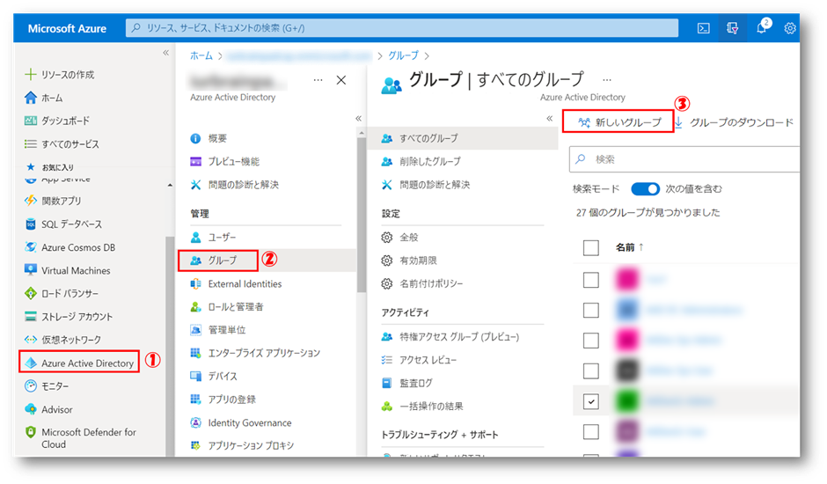Click the 仮想ネットワーク icon

coord(31,340)
